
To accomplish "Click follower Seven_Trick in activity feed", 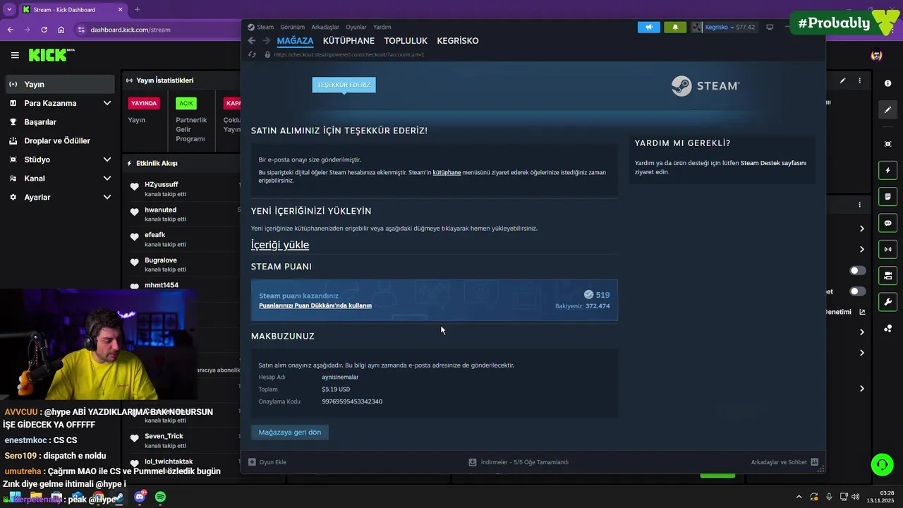I will pos(164,436).
